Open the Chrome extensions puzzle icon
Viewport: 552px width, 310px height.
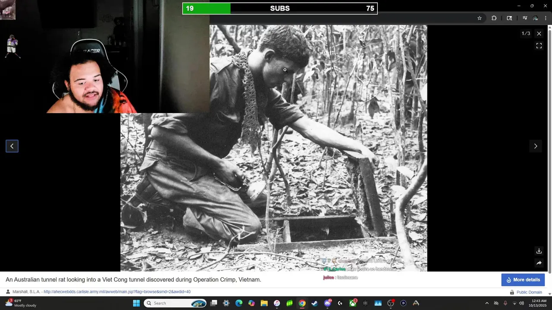[x=494, y=18]
